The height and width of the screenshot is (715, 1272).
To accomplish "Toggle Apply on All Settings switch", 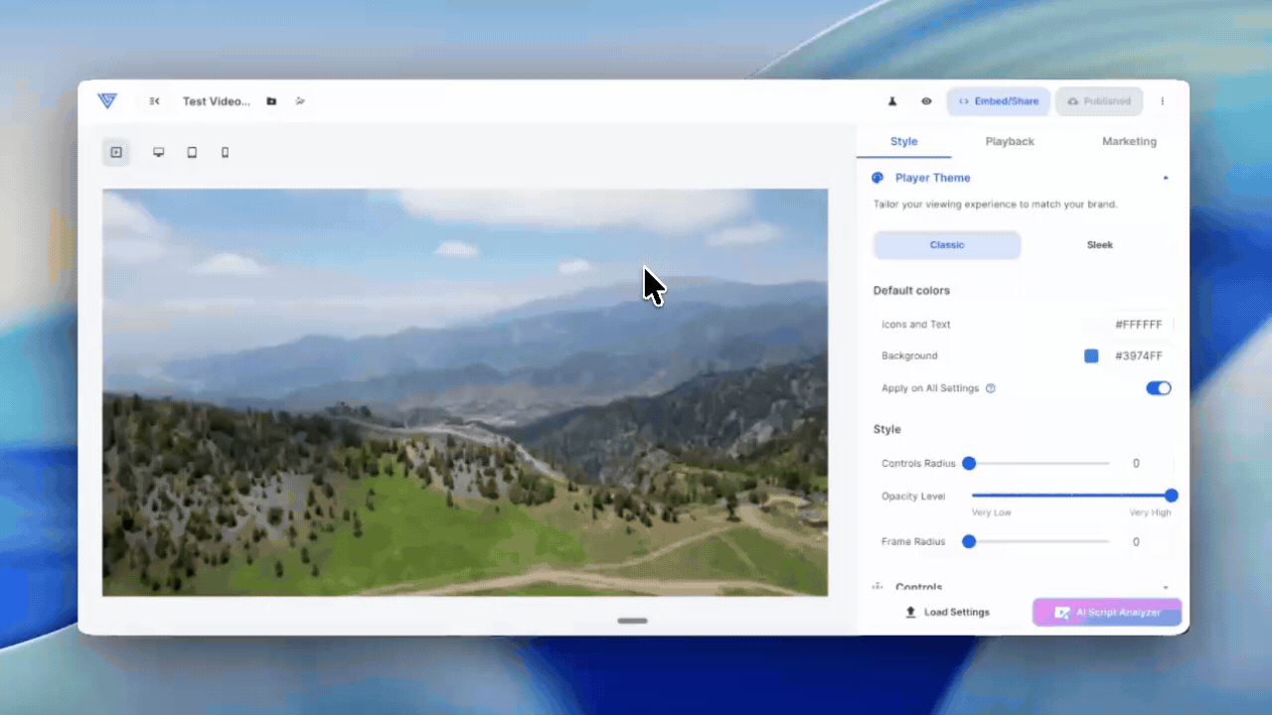I will (1159, 388).
